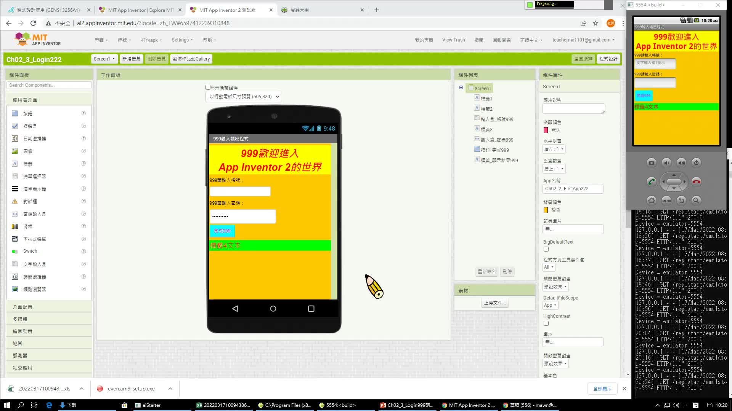The height and width of the screenshot is (411, 732).
Task: Select the 下拉式選單 spinner component icon
Action: 15,239
